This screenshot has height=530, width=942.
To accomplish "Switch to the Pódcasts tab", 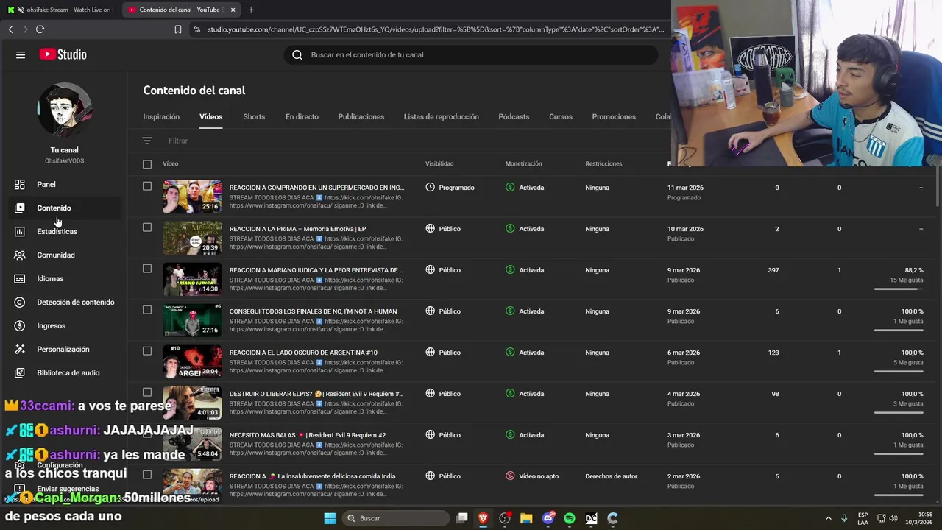I will pyautogui.click(x=514, y=116).
